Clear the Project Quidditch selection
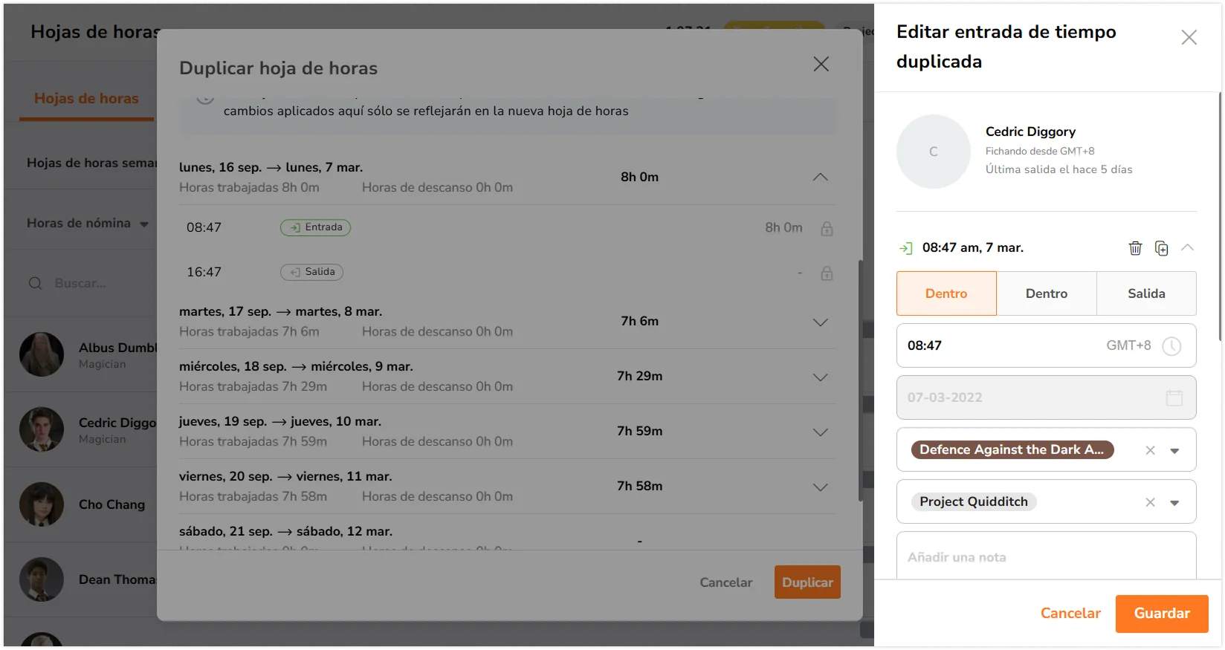The width and height of the screenshot is (1225, 650). coord(1150,502)
